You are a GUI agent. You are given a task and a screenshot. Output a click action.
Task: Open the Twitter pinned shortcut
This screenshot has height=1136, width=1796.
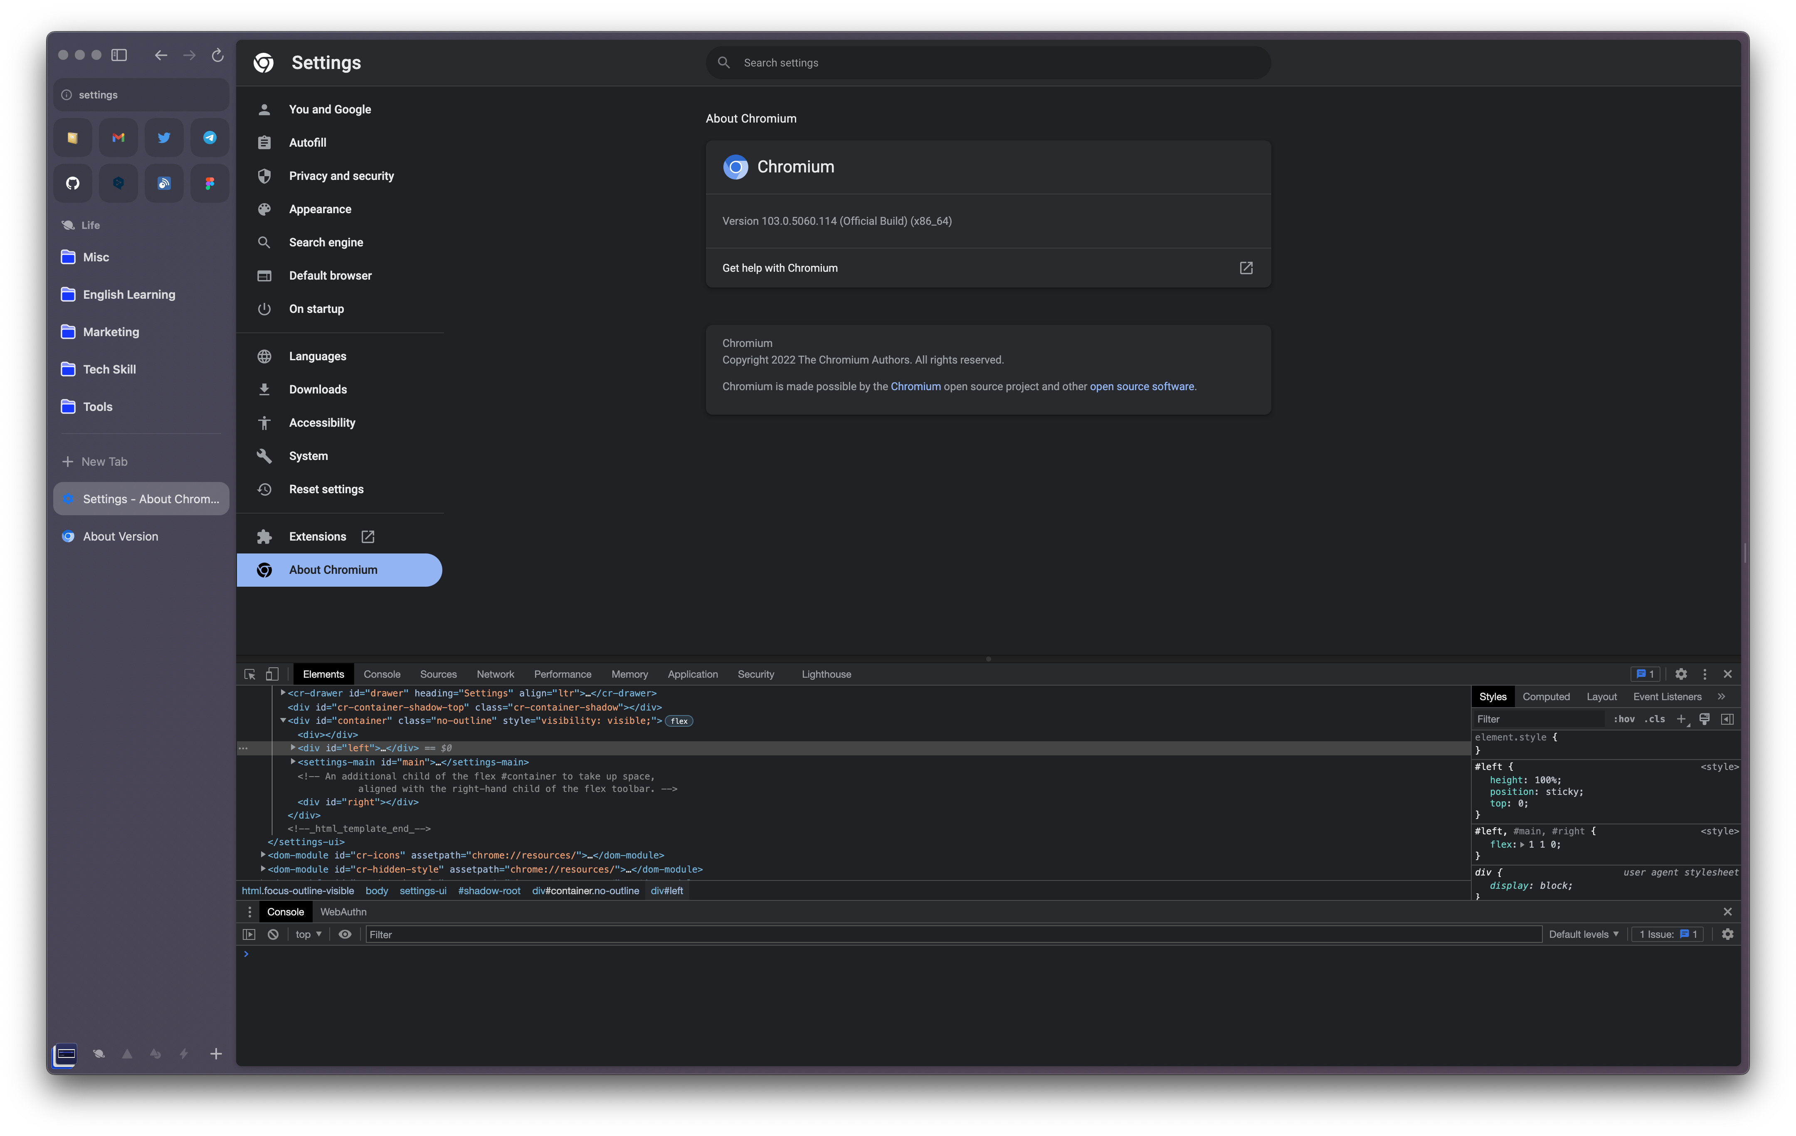click(164, 137)
